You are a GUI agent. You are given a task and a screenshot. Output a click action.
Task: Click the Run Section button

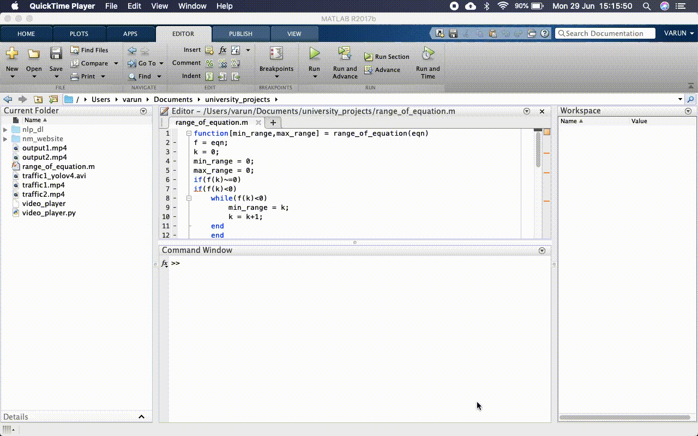tap(387, 57)
